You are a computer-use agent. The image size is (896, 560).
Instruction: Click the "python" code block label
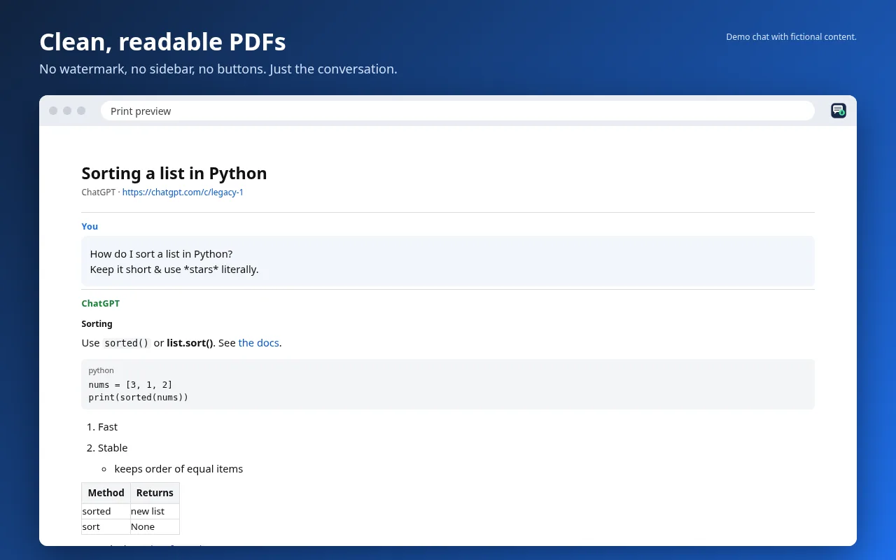point(101,370)
